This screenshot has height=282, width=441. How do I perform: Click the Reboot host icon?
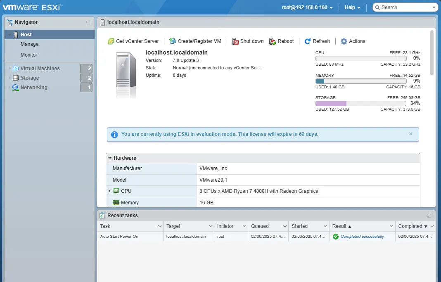click(273, 41)
